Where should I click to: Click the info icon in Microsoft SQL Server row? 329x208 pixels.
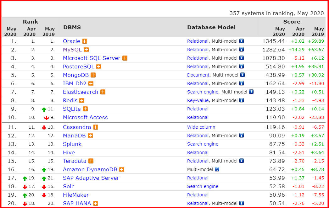pos(242,58)
